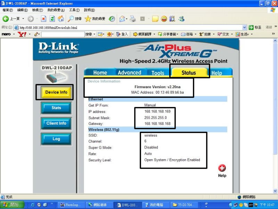Expand the Yahoo toolbar overflow chevron

[x=273, y=33]
